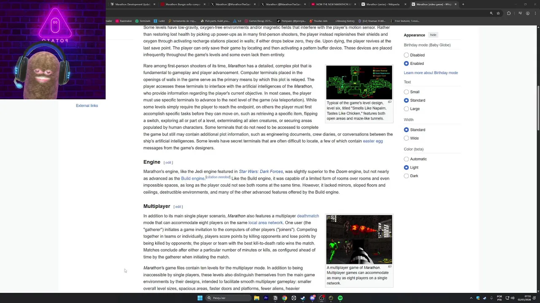Follow the Build engine link
The width and height of the screenshot is (540, 303).
(x=193, y=178)
